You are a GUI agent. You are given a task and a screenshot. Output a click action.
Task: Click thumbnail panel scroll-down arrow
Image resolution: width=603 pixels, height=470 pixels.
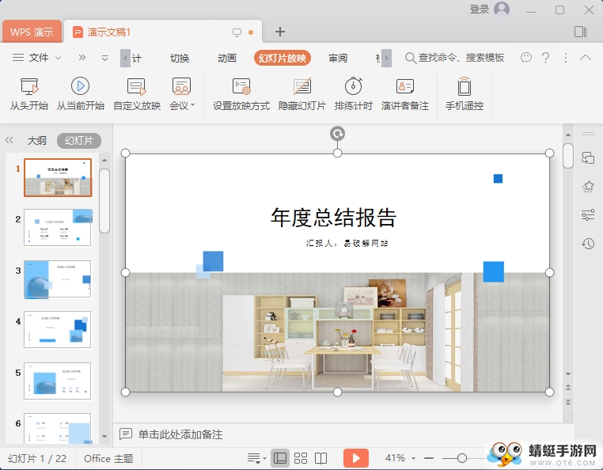coord(104,437)
